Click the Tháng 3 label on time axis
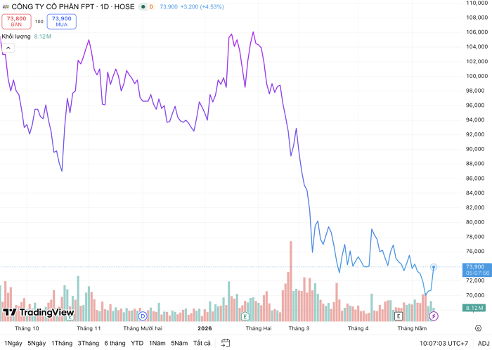This screenshot has height=350, width=492. 299,328
